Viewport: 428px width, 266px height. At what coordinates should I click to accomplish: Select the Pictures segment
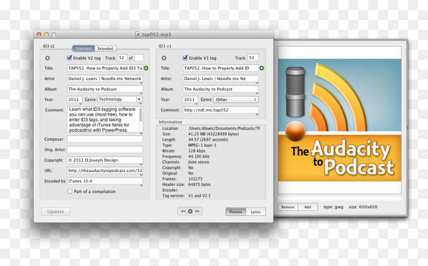(236, 212)
